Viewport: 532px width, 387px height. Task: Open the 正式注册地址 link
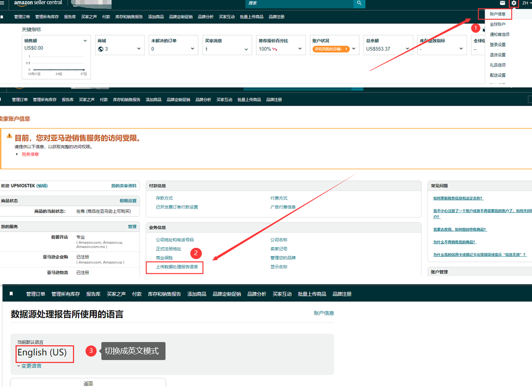168,249
